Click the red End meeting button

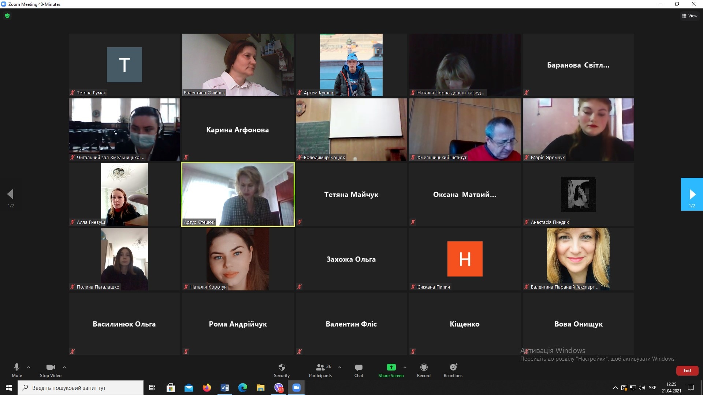pyautogui.click(x=687, y=370)
